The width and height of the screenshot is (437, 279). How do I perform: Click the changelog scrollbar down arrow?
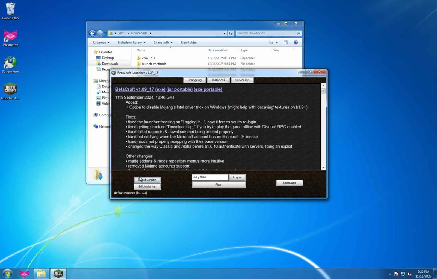point(323,168)
